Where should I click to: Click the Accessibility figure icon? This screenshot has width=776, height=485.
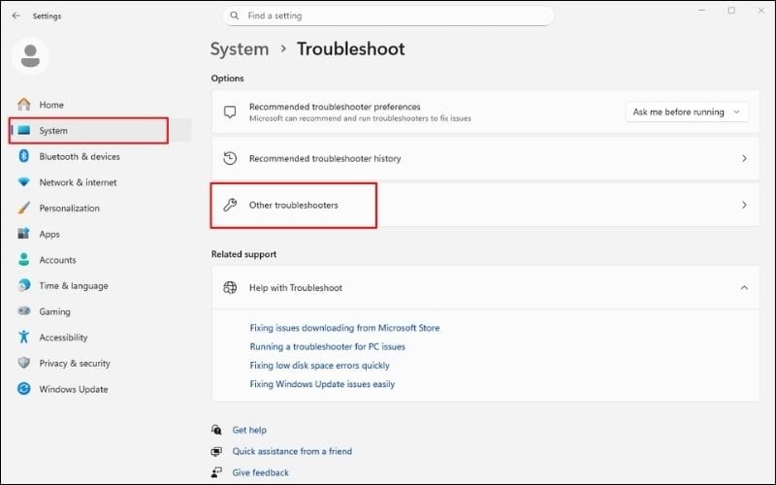tap(23, 337)
